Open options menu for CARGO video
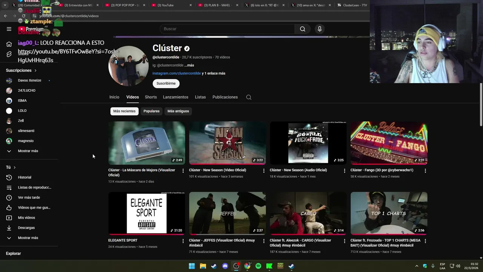The width and height of the screenshot is (483, 272). coord(345,241)
